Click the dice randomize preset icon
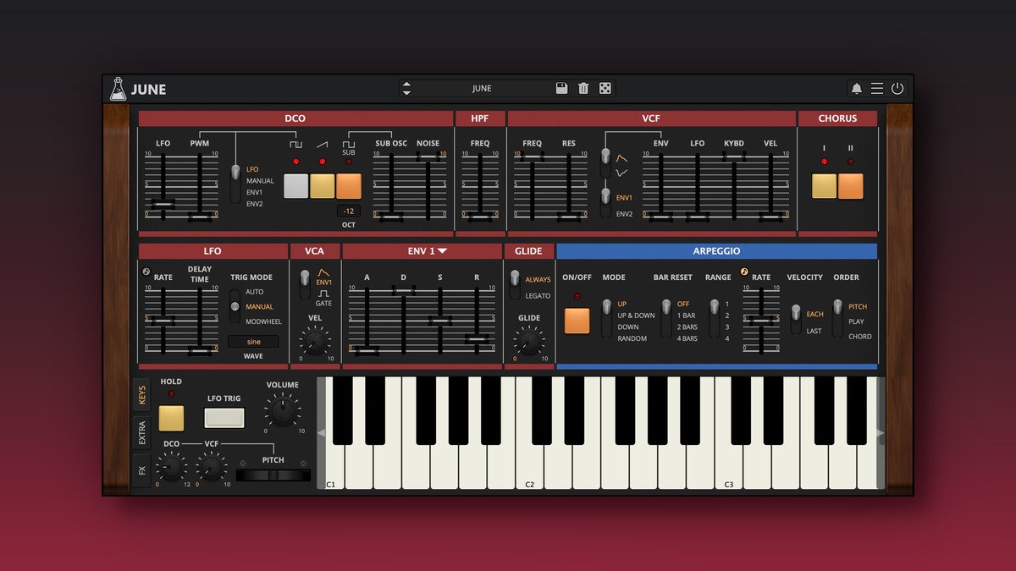Image resolution: width=1016 pixels, height=571 pixels. tap(605, 88)
